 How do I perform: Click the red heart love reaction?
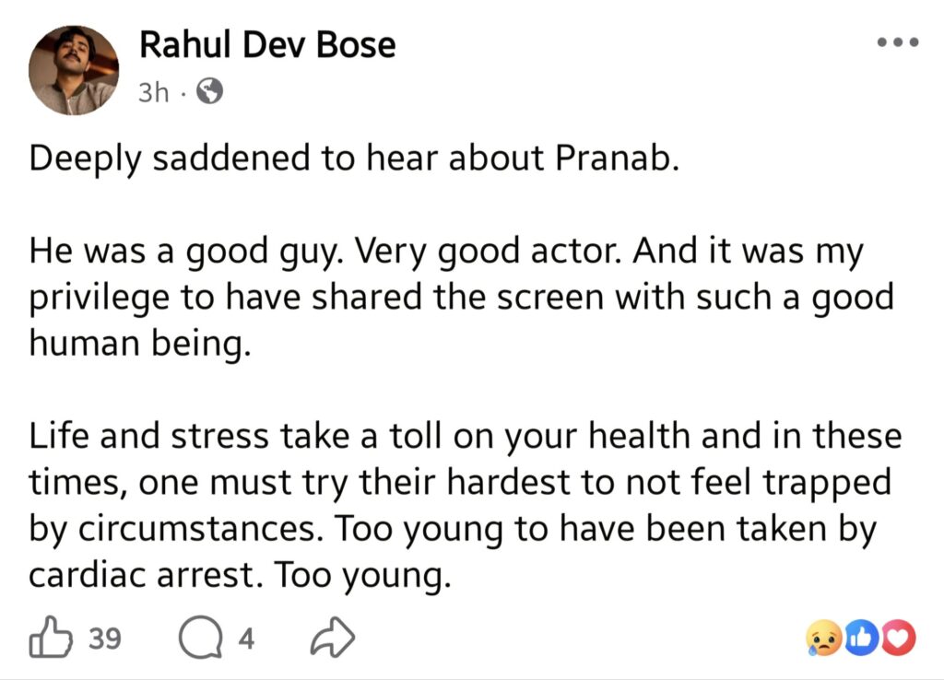click(x=898, y=639)
